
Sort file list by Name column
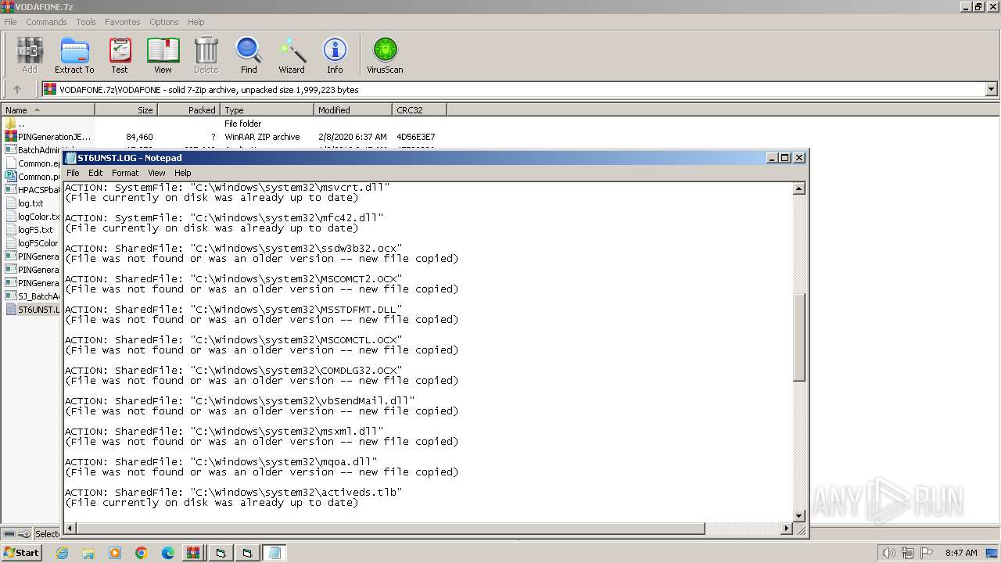[x=48, y=110]
